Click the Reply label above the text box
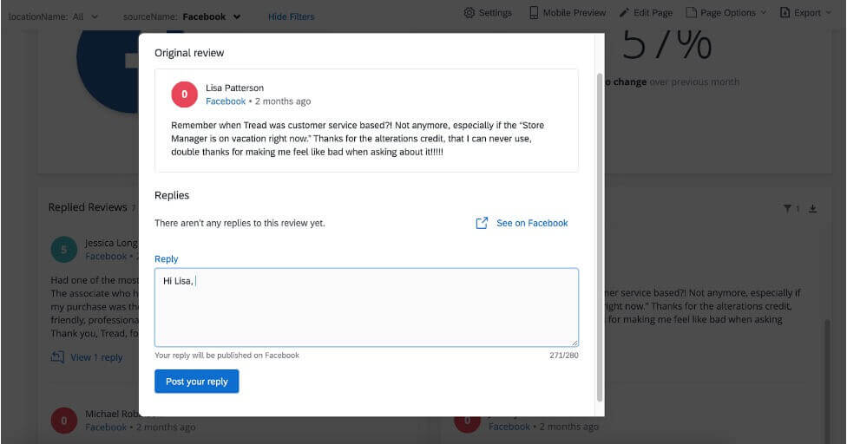Viewport: 847px width, 444px height. (x=167, y=259)
